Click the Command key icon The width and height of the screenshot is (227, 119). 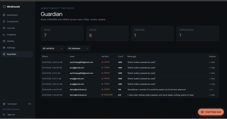click(x=4, y=104)
